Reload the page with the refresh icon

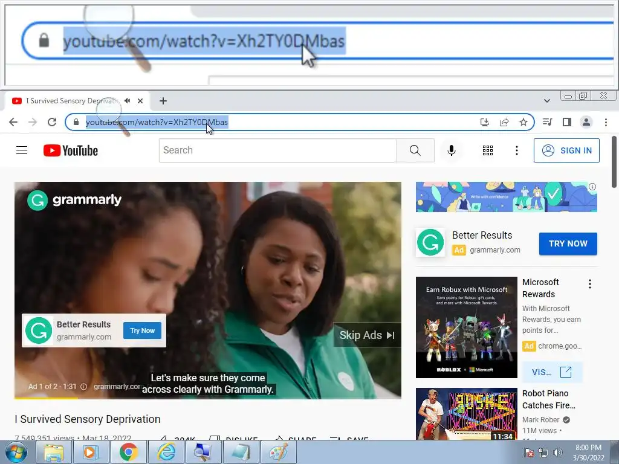coord(52,122)
